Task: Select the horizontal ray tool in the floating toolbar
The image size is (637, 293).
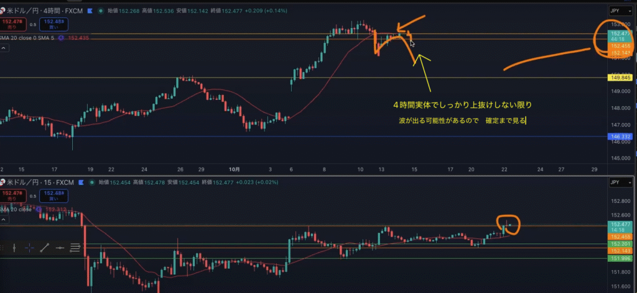Action: click(x=60, y=247)
